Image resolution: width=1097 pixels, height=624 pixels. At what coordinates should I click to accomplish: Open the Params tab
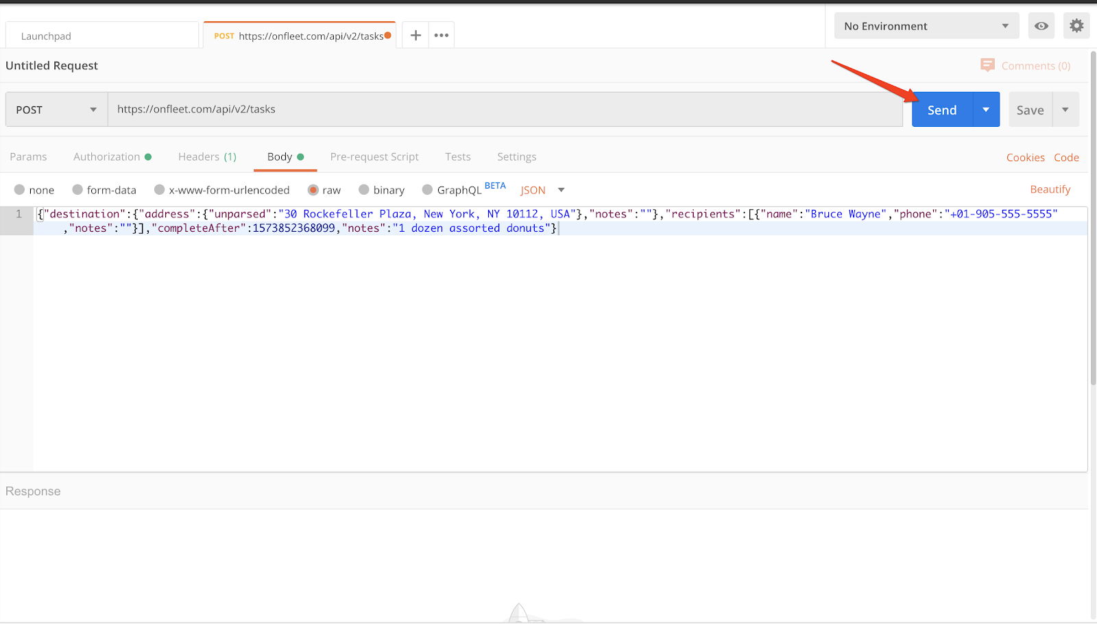(x=28, y=157)
